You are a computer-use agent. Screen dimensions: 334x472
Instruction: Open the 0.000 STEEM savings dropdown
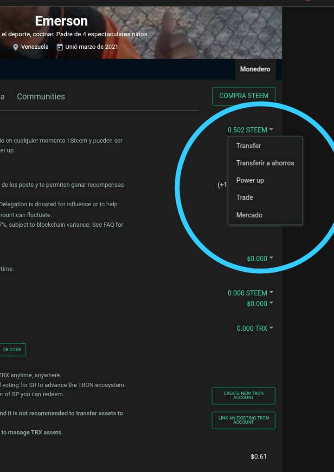coord(250,293)
